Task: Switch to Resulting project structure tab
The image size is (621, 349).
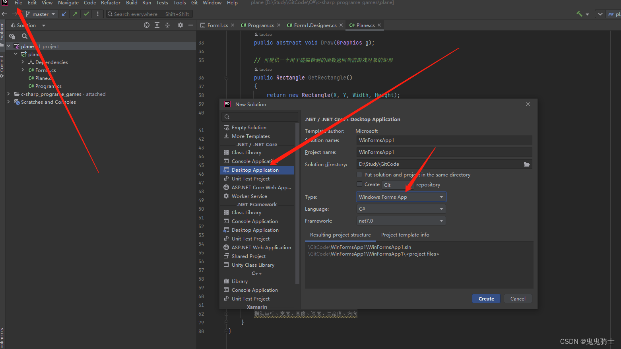Action: pos(340,235)
